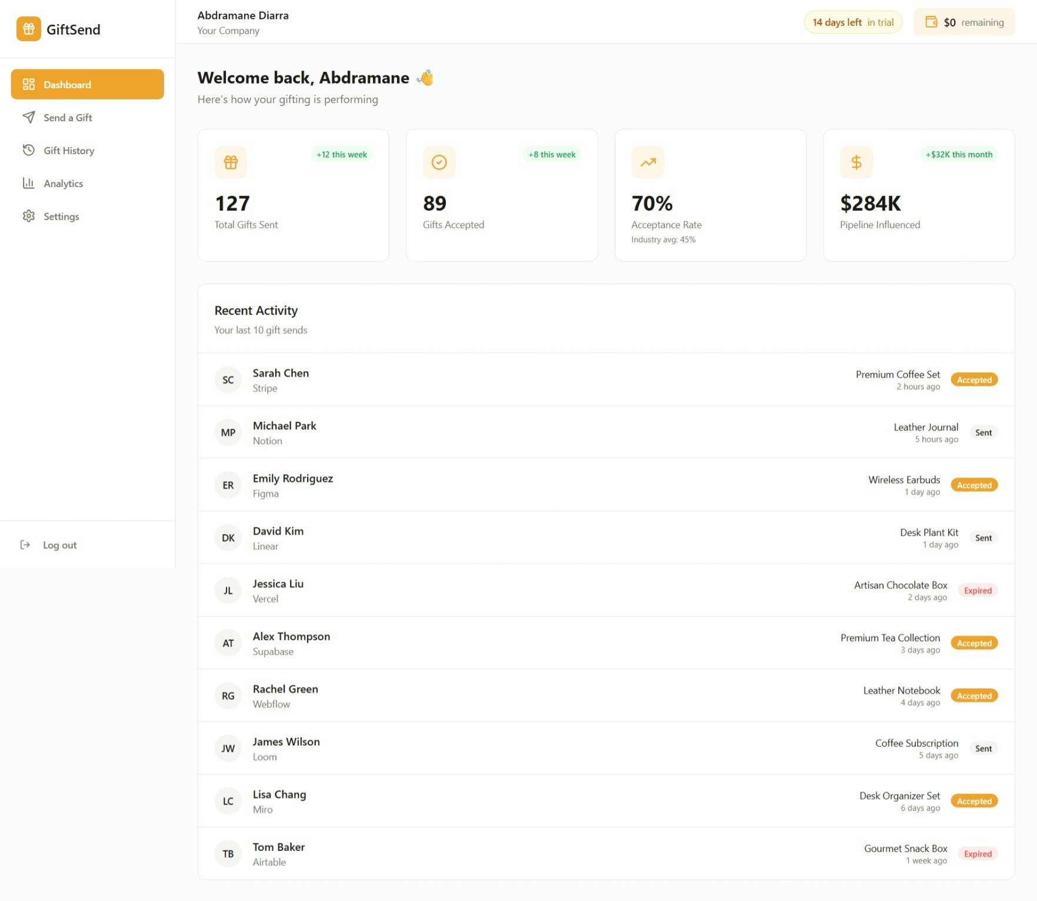The width and height of the screenshot is (1037, 901).
Task: Click Sent badge on James Wilson row
Action: pos(983,748)
